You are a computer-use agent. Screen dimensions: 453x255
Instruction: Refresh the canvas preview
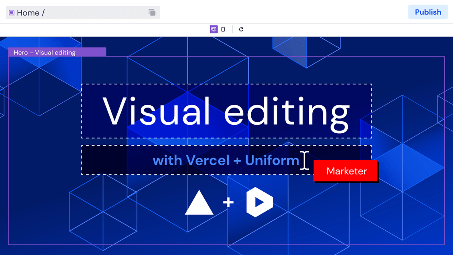[241, 29]
